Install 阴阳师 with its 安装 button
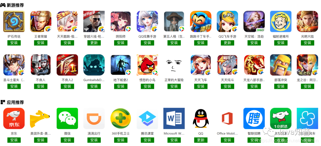The height and width of the screenshot is (146, 321). [x=121, y=43]
